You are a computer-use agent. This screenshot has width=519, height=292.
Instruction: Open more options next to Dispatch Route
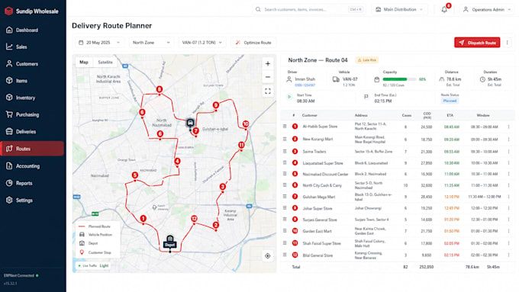pos(507,43)
